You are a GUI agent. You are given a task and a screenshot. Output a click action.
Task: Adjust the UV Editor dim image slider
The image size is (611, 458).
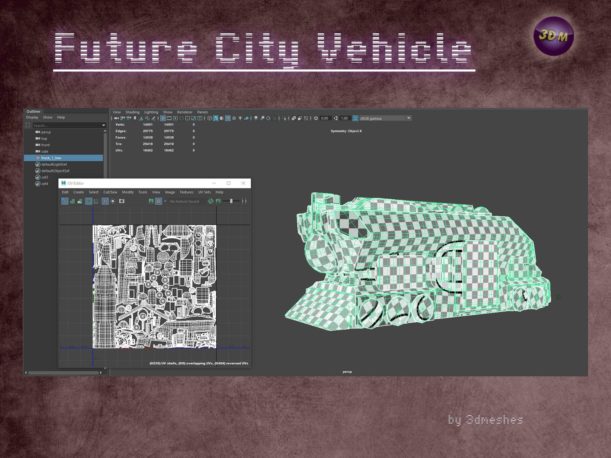231,201
